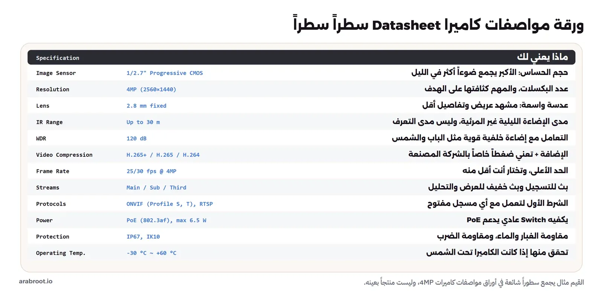Click the value 'Main / Sub / Third'
603x298 pixels.
(x=156, y=188)
